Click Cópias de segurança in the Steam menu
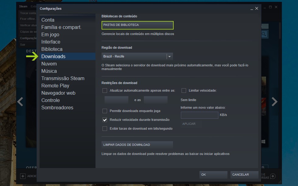 point(28,32)
